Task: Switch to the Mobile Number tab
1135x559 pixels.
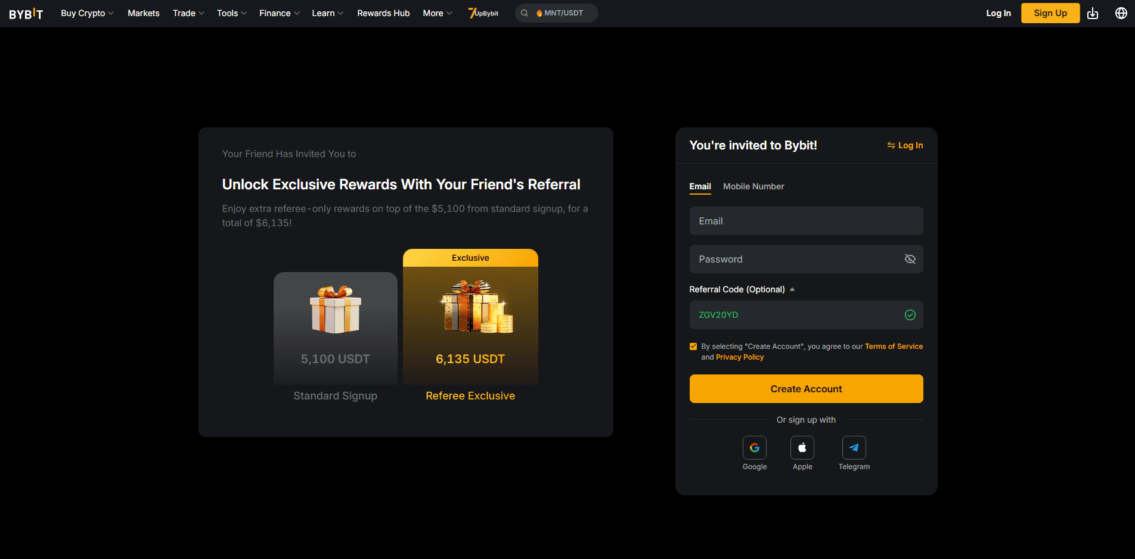Action: (x=753, y=186)
